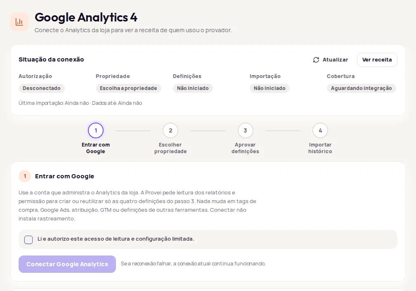
Task: Click 'Use a conta que administra' paragraph
Action: coord(137,206)
